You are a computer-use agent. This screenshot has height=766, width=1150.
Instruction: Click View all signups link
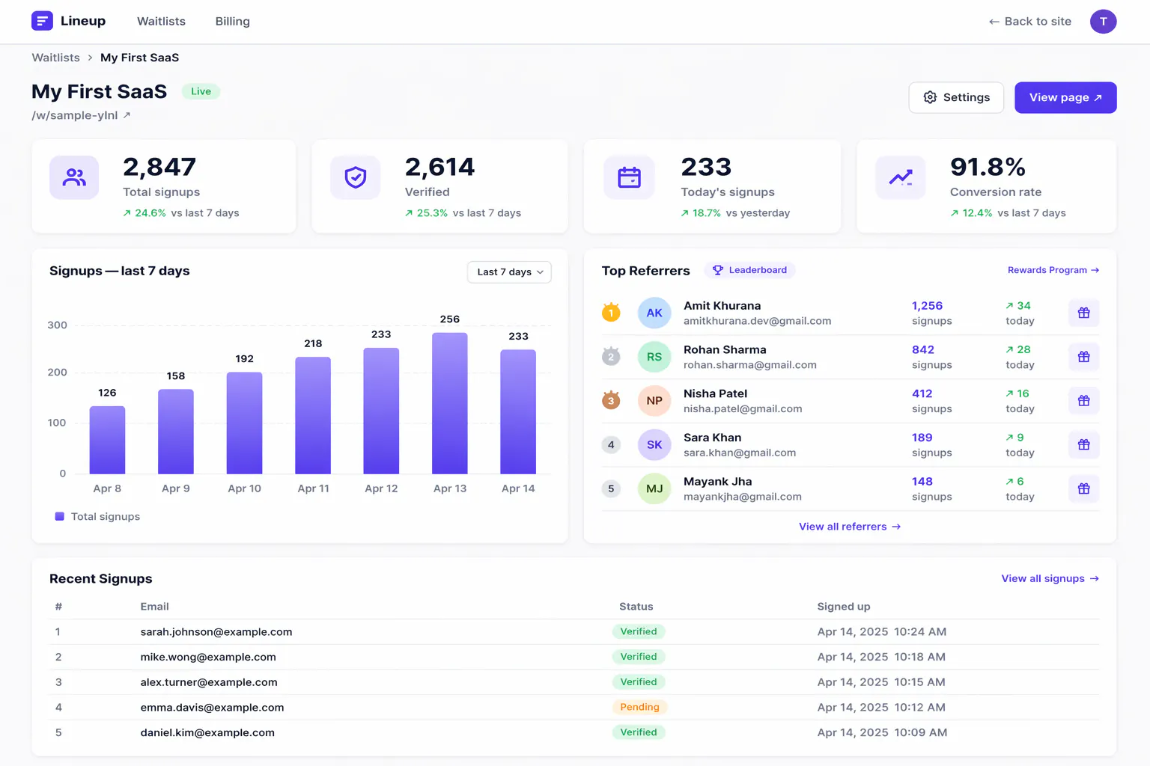tap(1050, 578)
